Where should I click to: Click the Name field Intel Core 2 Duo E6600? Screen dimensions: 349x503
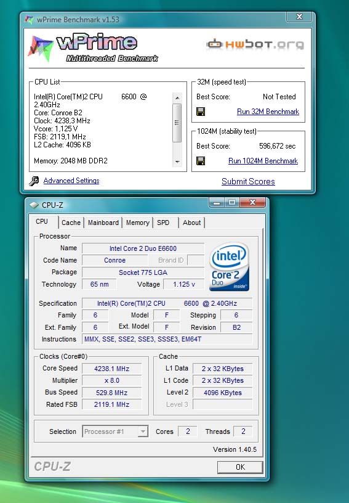tap(143, 248)
